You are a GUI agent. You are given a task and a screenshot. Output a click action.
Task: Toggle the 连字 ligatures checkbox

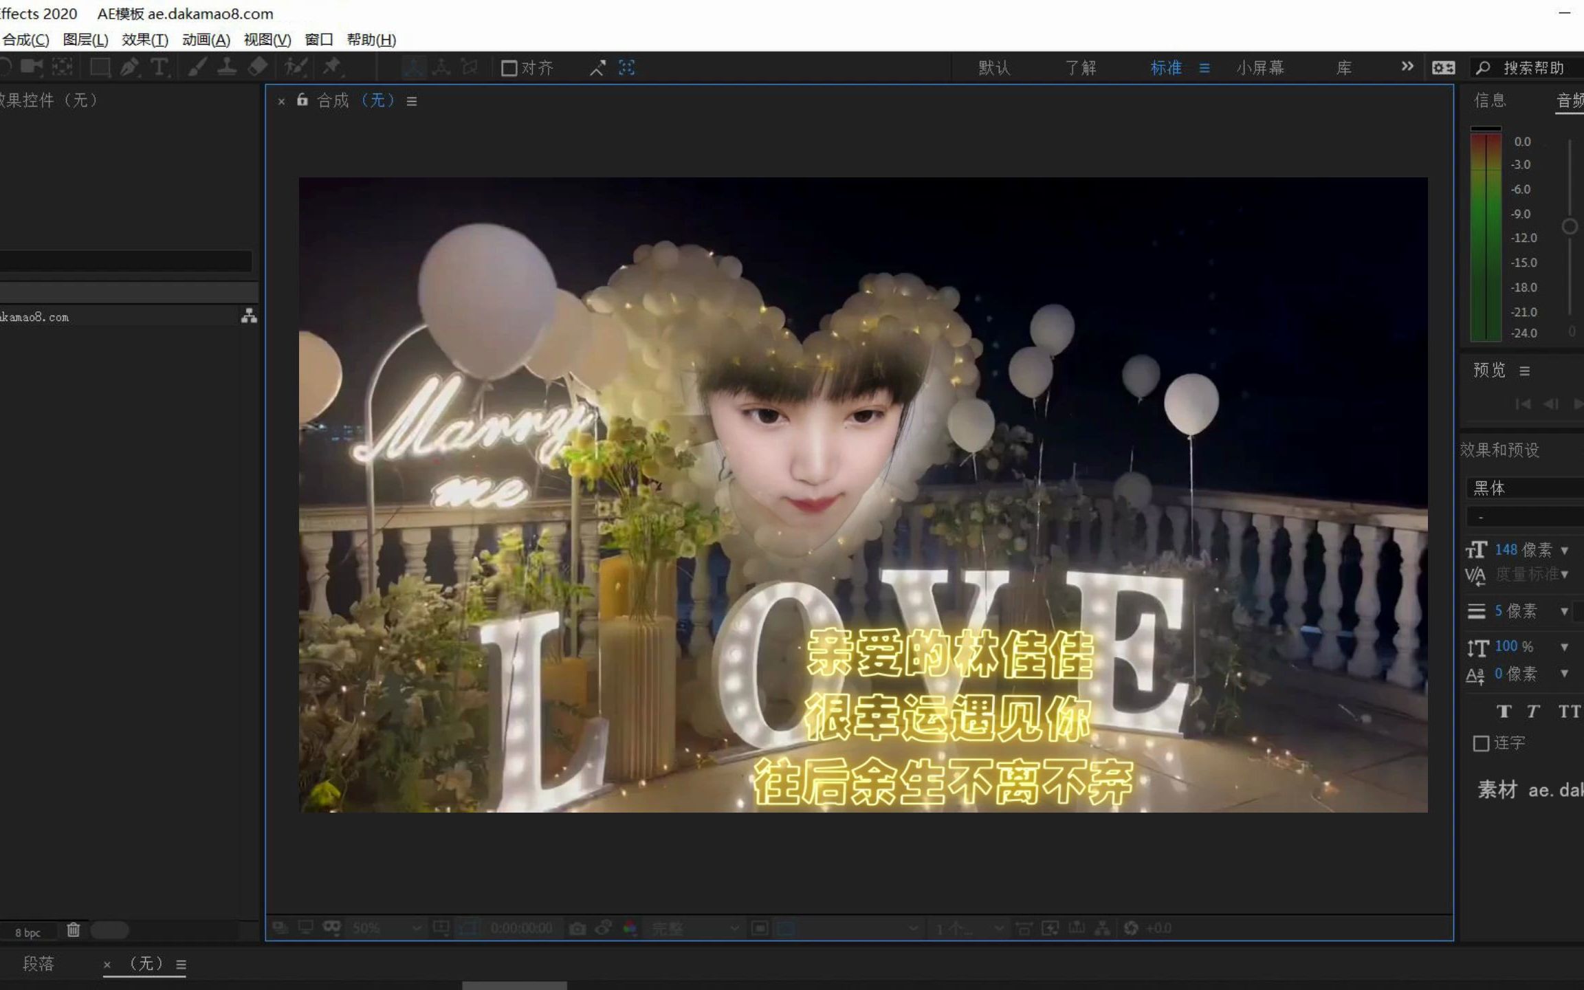[x=1481, y=743]
